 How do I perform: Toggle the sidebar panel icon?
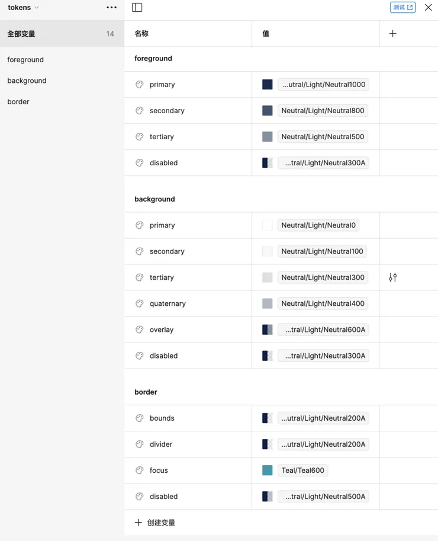[x=137, y=8]
